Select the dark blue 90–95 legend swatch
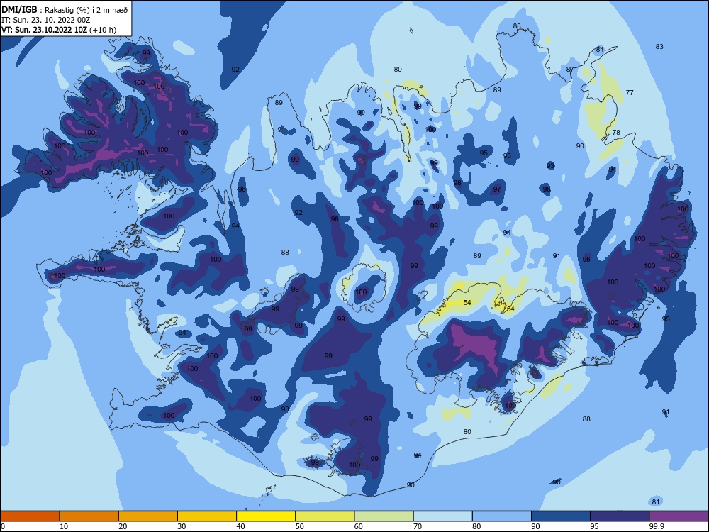Image resolution: width=709 pixels, height=532 pixels. (561, 516)
